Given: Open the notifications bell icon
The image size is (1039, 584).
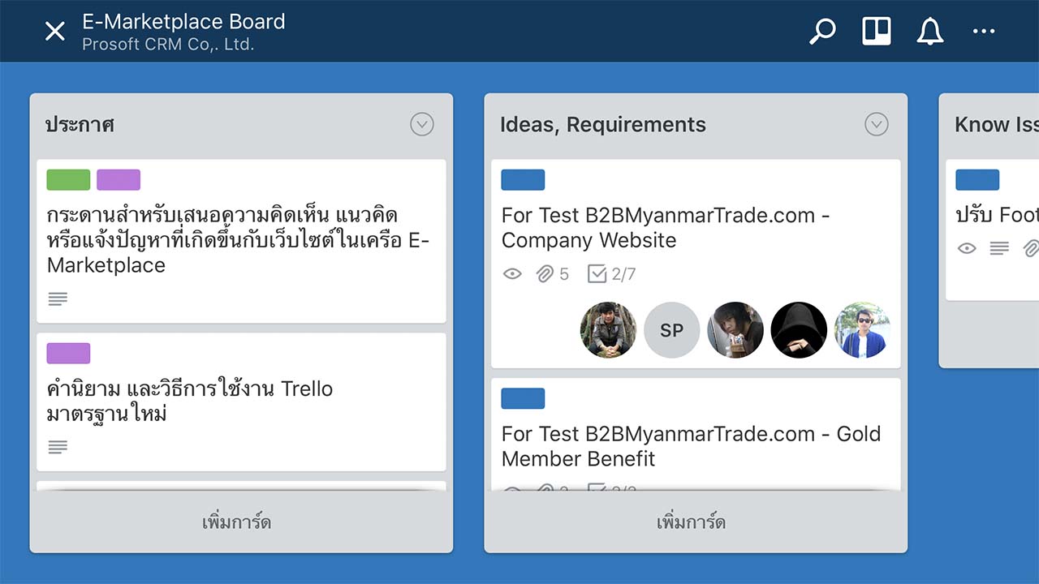Looking at the screenshot, I should [930, 31].
